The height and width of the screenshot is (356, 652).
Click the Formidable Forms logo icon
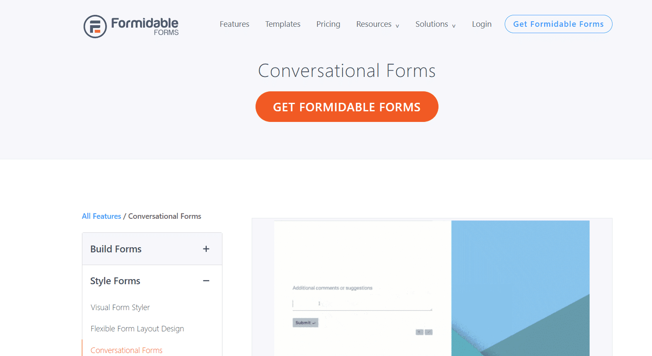(x=95, y=26)
